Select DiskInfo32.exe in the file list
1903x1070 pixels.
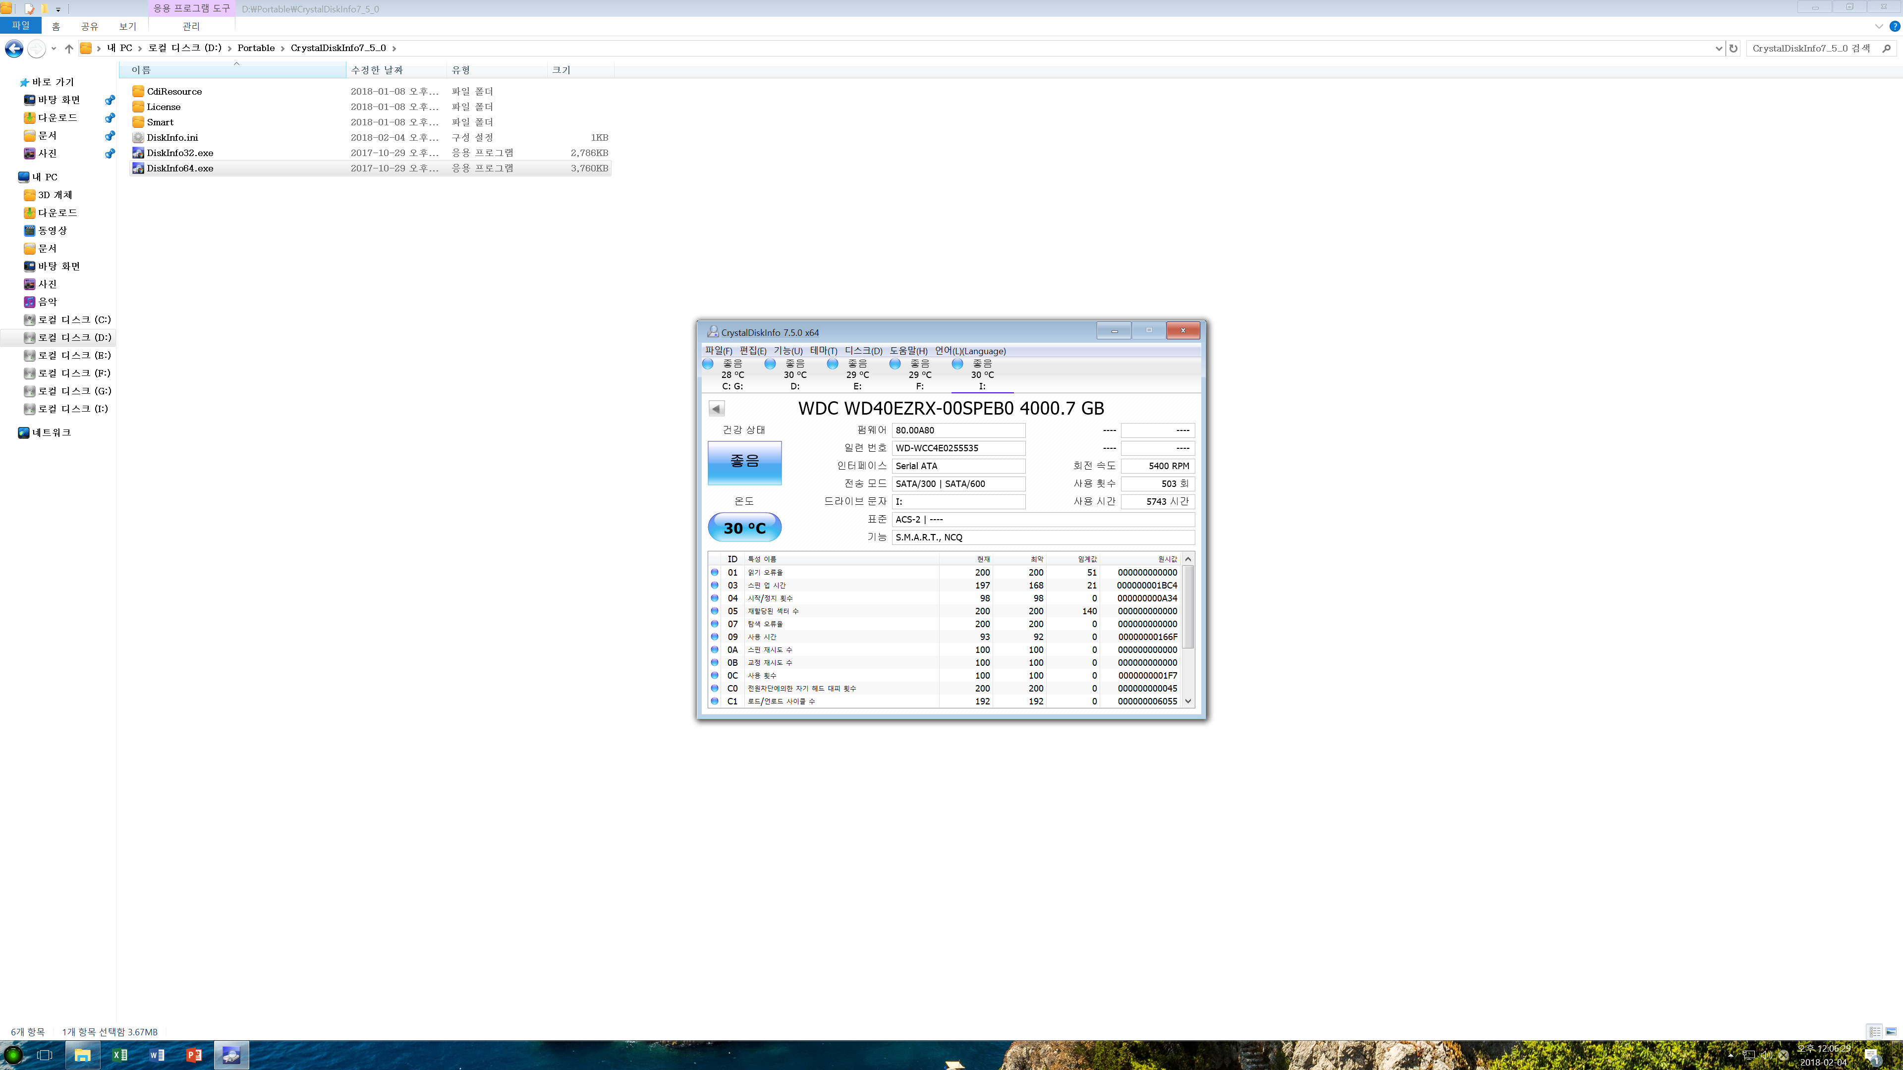370,153
